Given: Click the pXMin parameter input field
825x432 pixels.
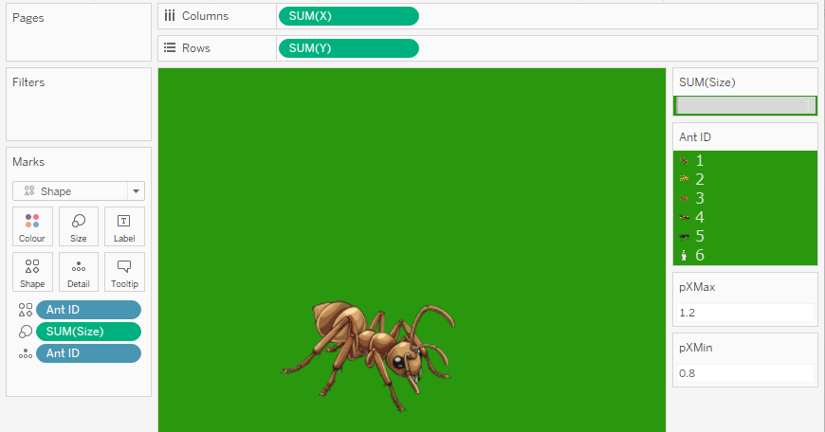Looking at the screenshot, I should [x=744, y=373].
